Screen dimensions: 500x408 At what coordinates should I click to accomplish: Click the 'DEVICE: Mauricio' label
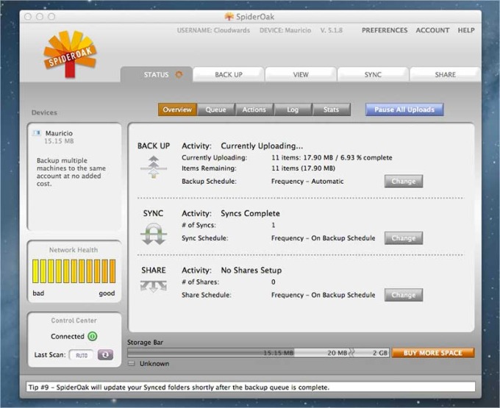point(285,30)
